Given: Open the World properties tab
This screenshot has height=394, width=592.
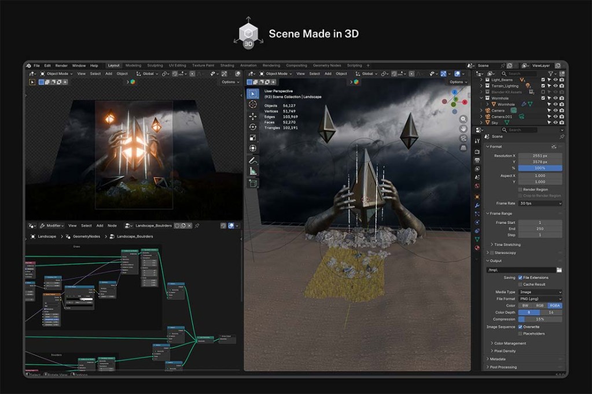Looking at the screenshot, I should (477, 186).
